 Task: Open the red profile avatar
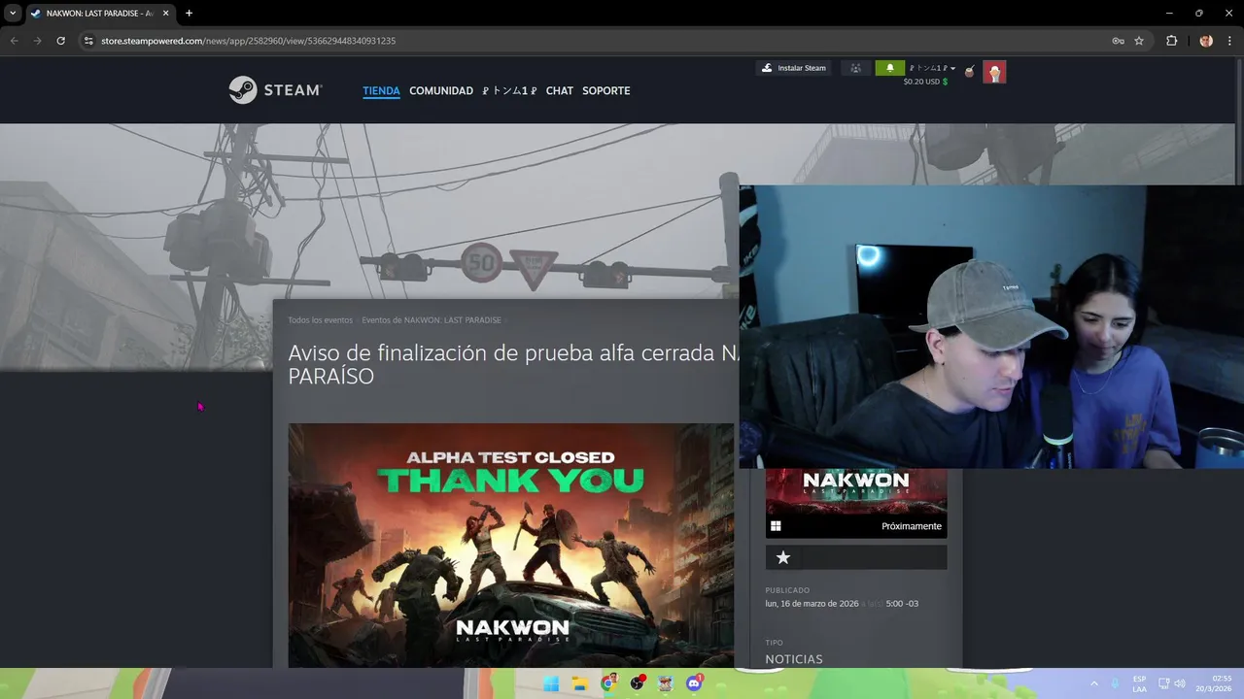[x=994, y=72]
